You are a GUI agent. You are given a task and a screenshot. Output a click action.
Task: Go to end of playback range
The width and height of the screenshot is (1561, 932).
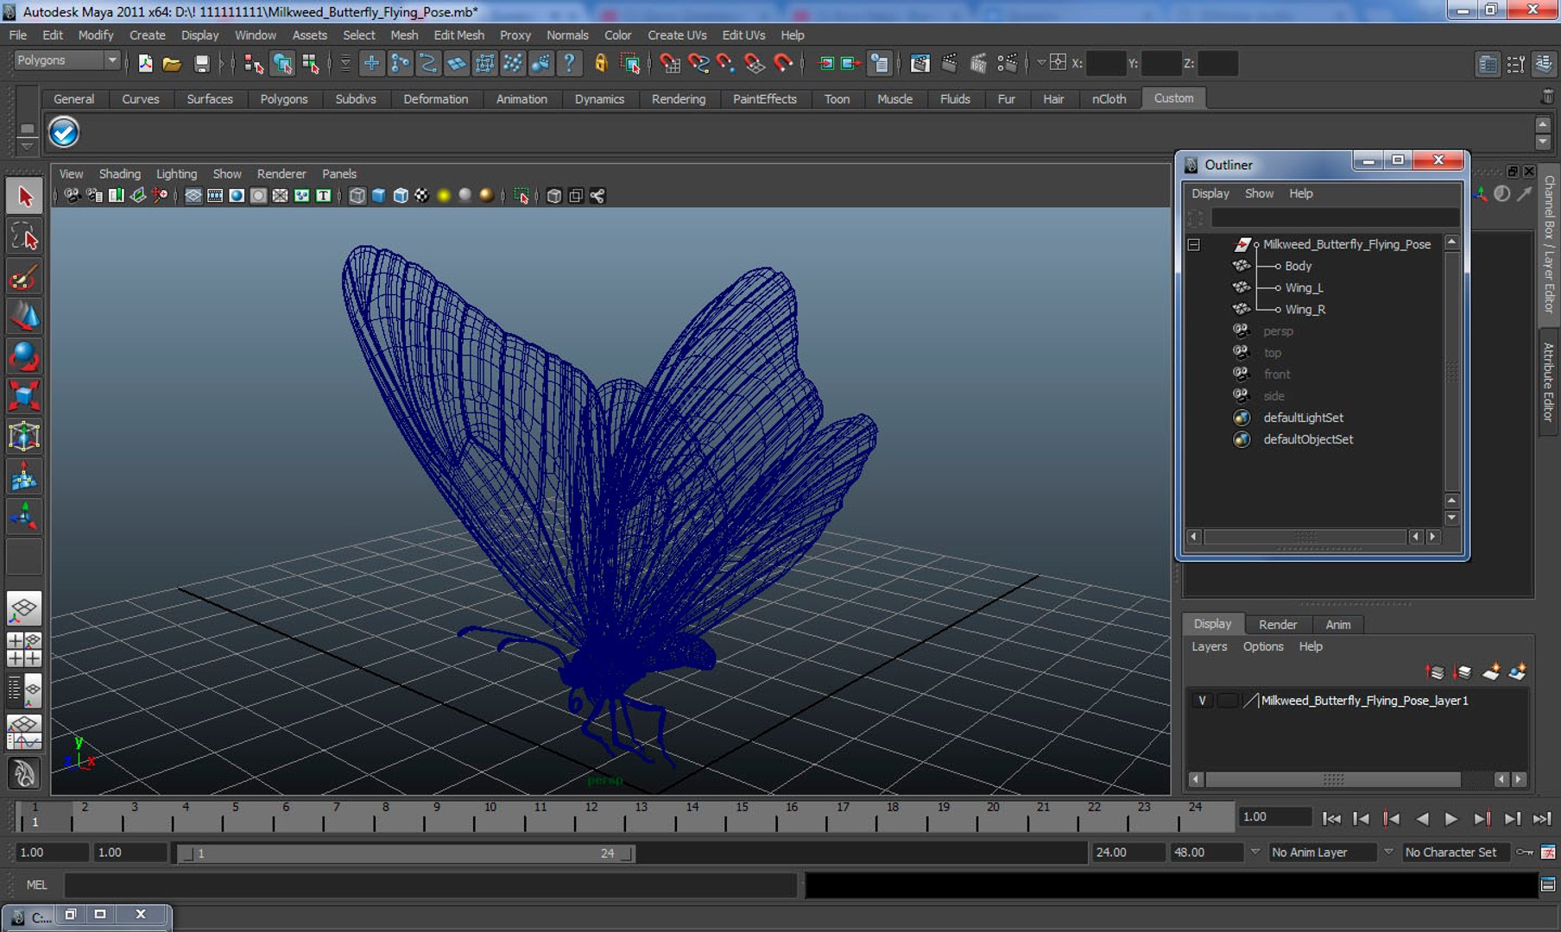point(1542,819)
